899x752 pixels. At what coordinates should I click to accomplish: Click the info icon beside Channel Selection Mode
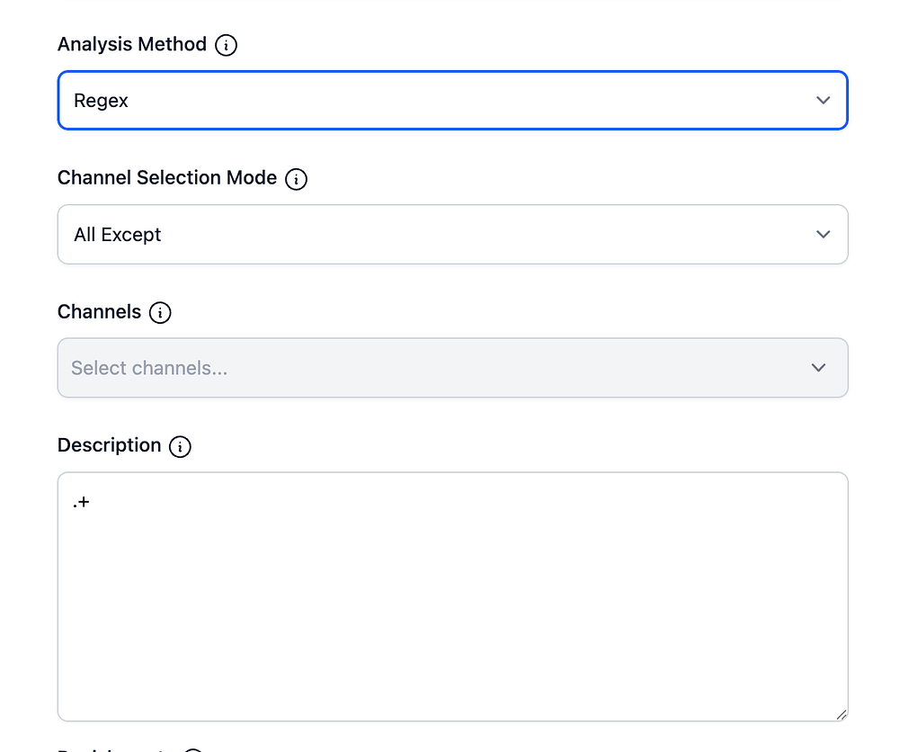point(296,179)
